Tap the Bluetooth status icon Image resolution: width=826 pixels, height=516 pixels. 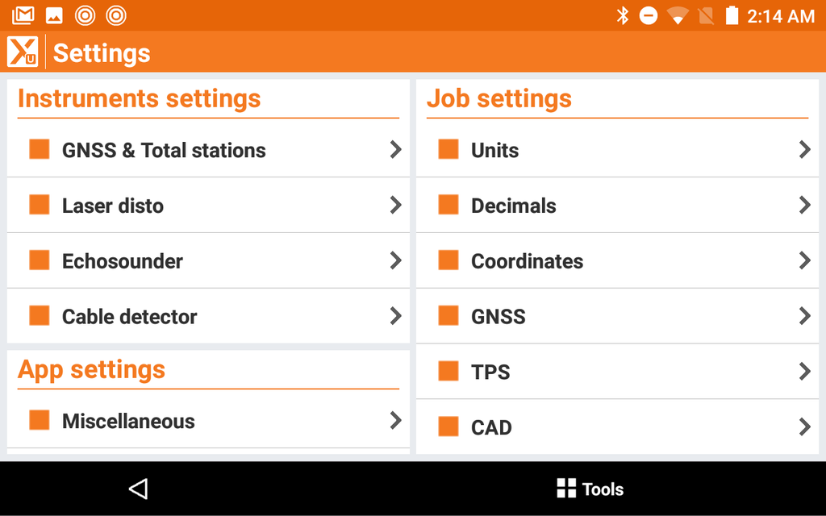tap(624, 15)
